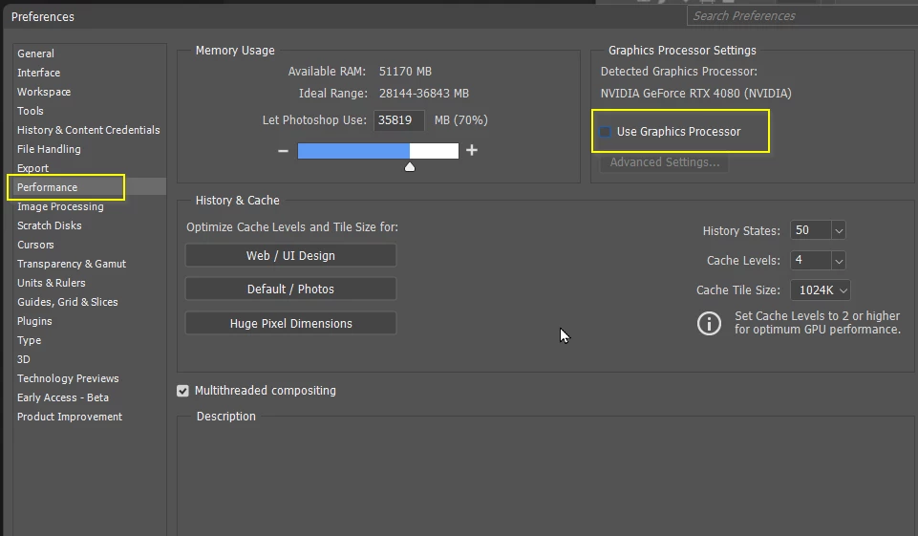Image resolution: width=918 pixels, height=536 pixels.
Task: Click the memory usage slider handle
Action: [x=410, y=167]
